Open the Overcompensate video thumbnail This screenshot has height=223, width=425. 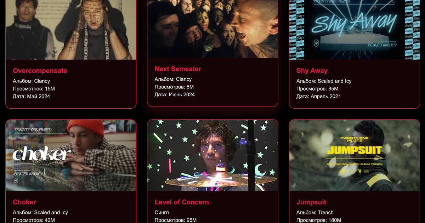71,30
